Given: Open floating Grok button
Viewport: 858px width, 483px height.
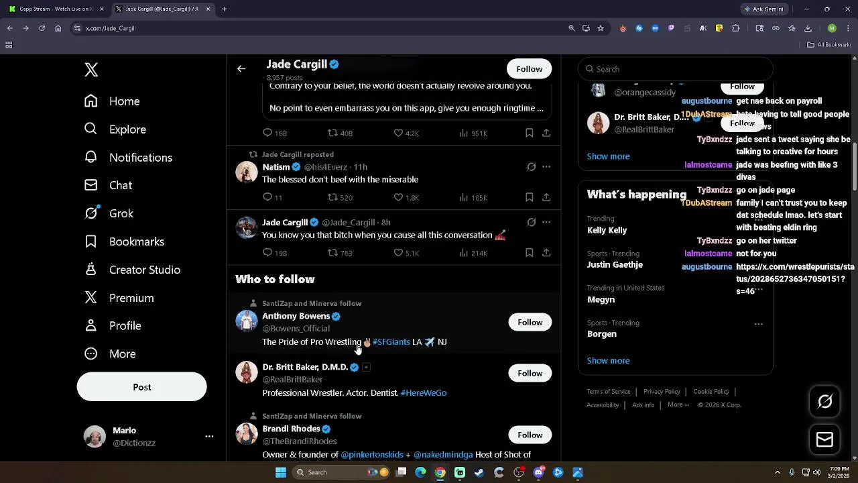Looking at the screenshot, I should pos(824,402).
